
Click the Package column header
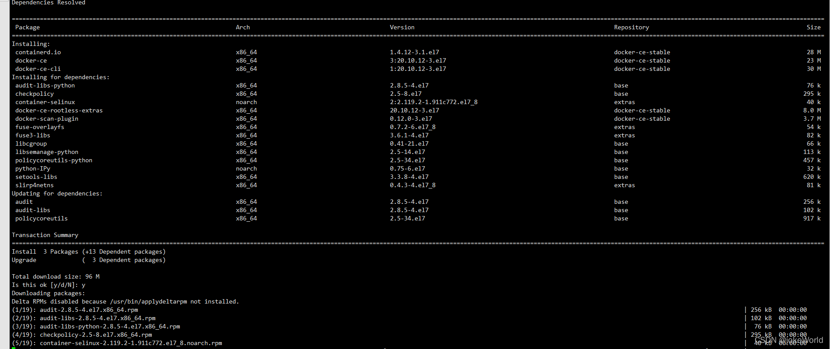[x=28, y=27]
